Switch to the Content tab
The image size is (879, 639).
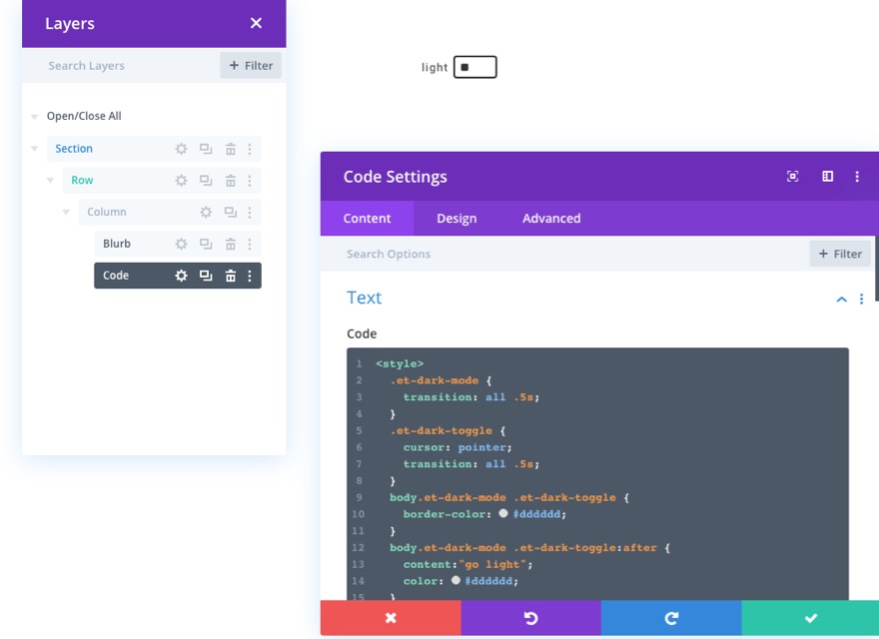368,218
